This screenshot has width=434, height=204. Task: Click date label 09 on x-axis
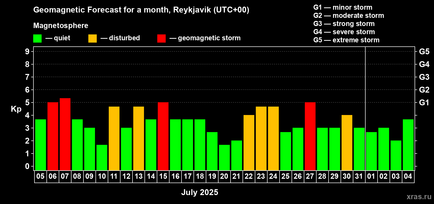(89, 176)
